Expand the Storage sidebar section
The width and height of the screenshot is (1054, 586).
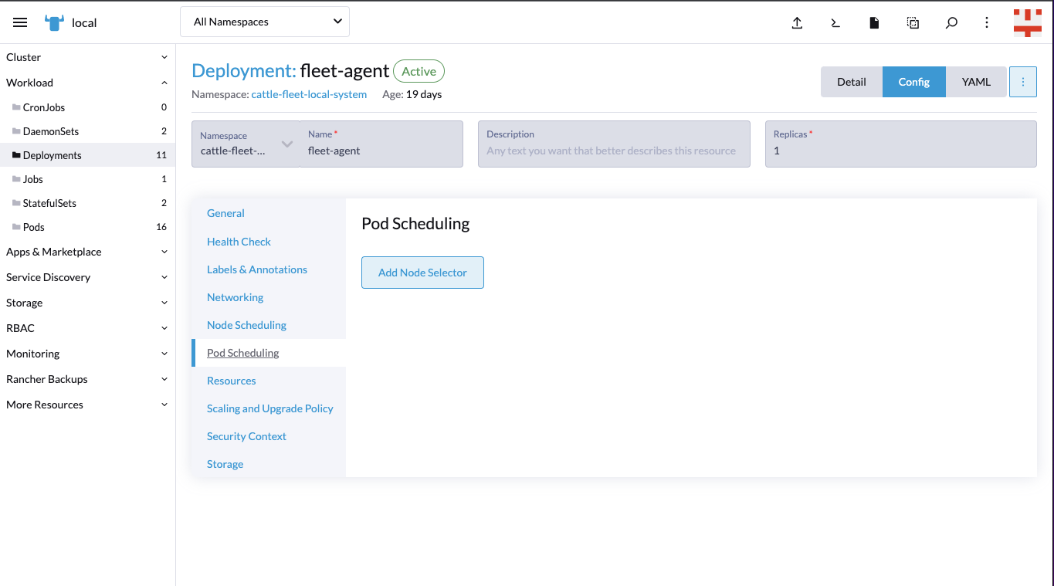point(87,303)
